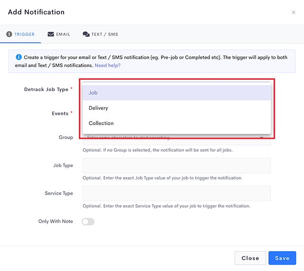Focus the Job Type text field
This screenshot has height=271, width=304.
click(177, 166)
